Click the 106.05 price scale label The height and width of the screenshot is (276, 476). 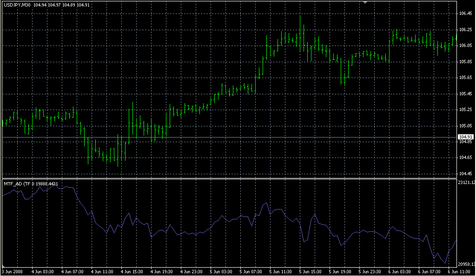coord(466,46)
